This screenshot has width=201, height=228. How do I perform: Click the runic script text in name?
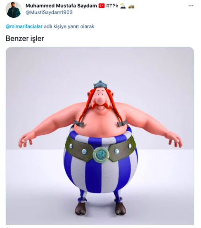(x=112, y=6)
